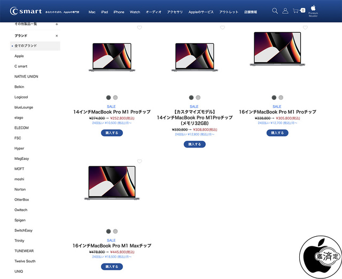
Task: Open the Mac menu
Action: [92, 12]
